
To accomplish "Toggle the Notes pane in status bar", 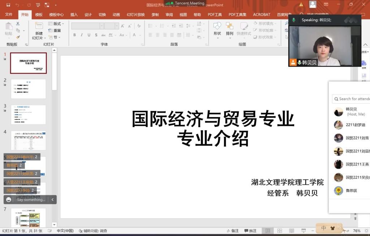I will pyautogui.click(x=232, y=231).
